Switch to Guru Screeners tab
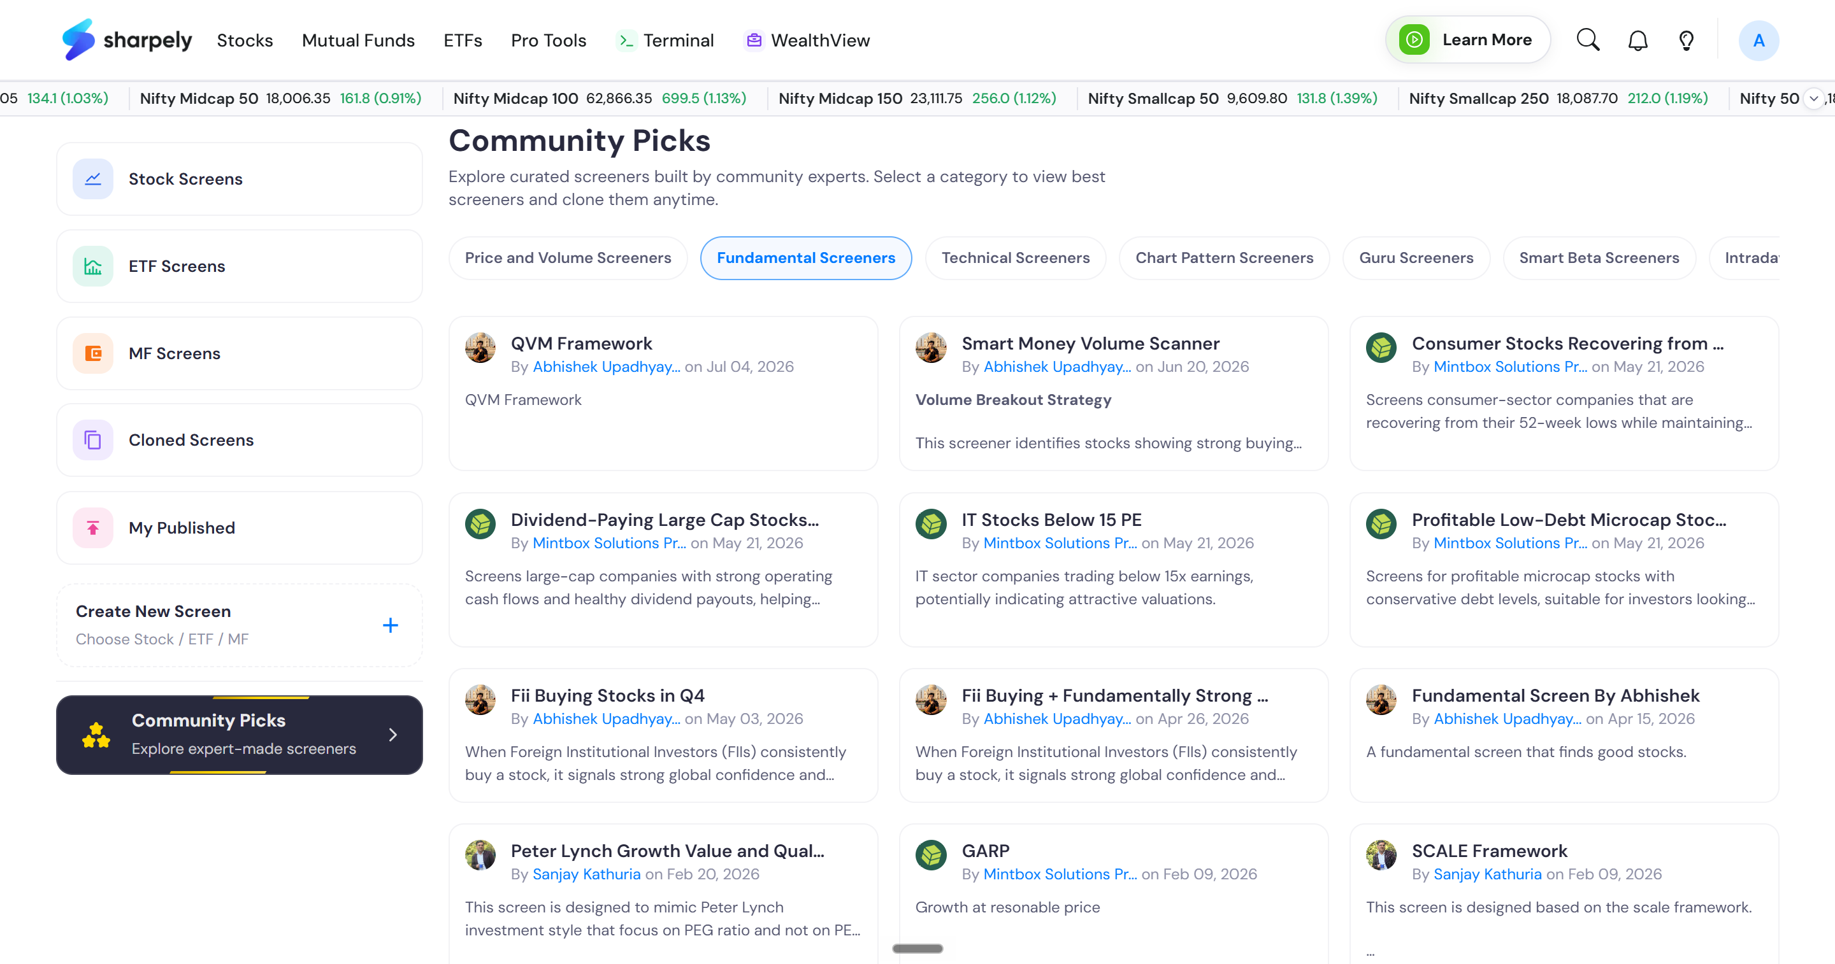The image size is (1835, 964). pyautogui.click(x=1416, y=258)
